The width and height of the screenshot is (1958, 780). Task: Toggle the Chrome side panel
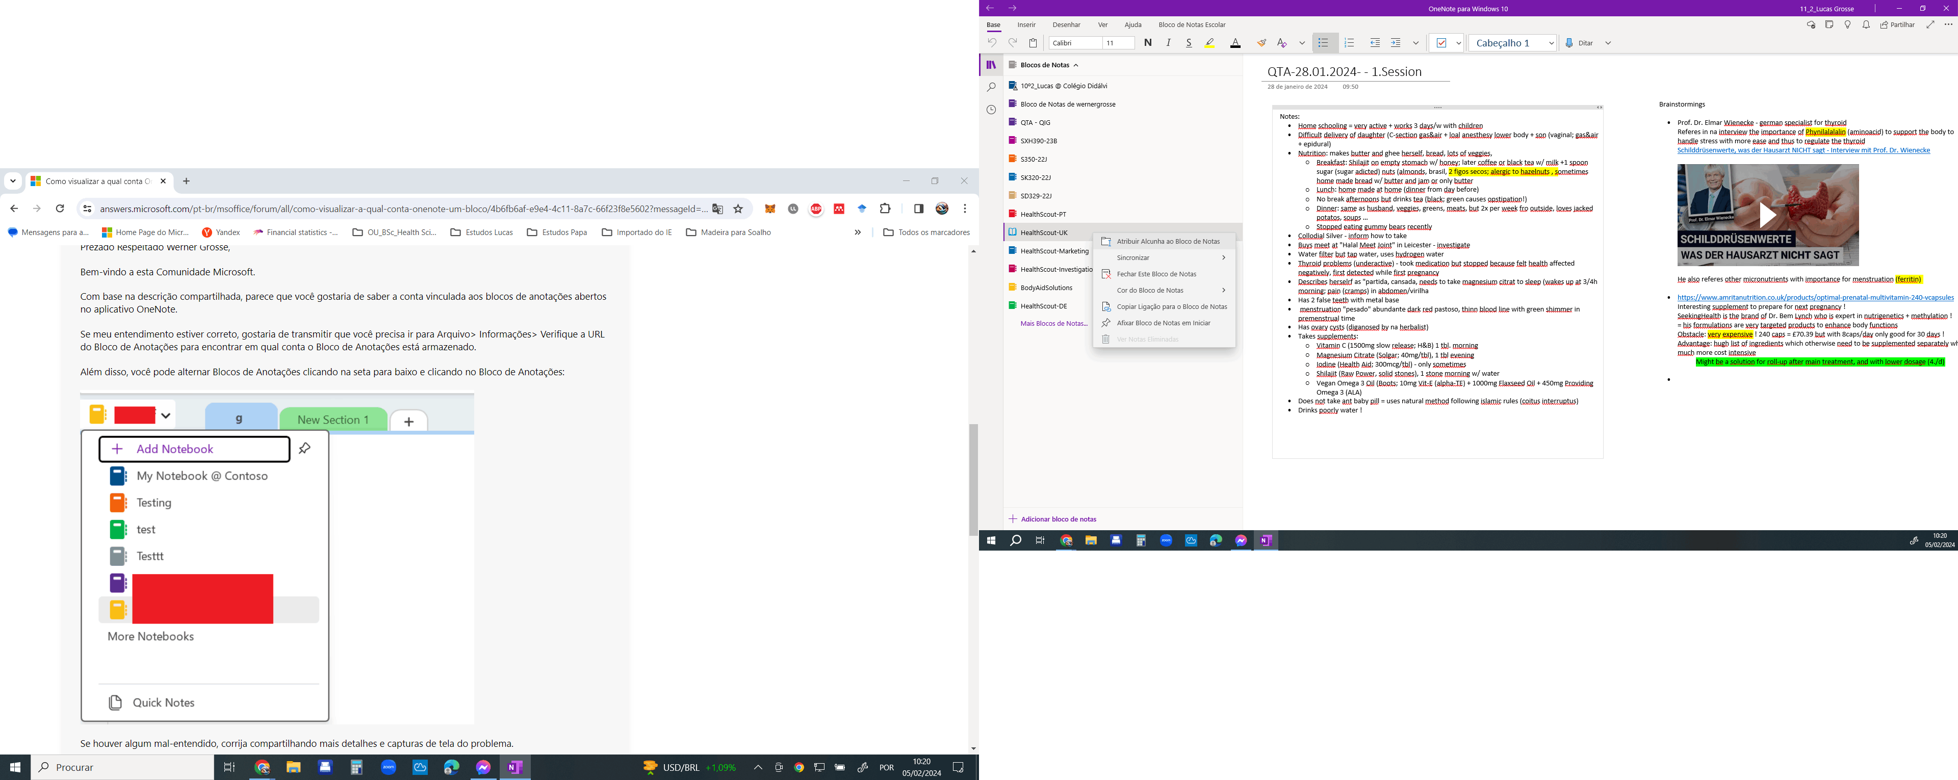[918, 209]
